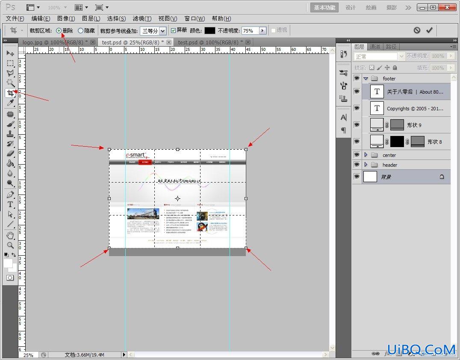Cancel the current crop operation
This screenshot has width=460, height=360.
click(x=417, y=30)
